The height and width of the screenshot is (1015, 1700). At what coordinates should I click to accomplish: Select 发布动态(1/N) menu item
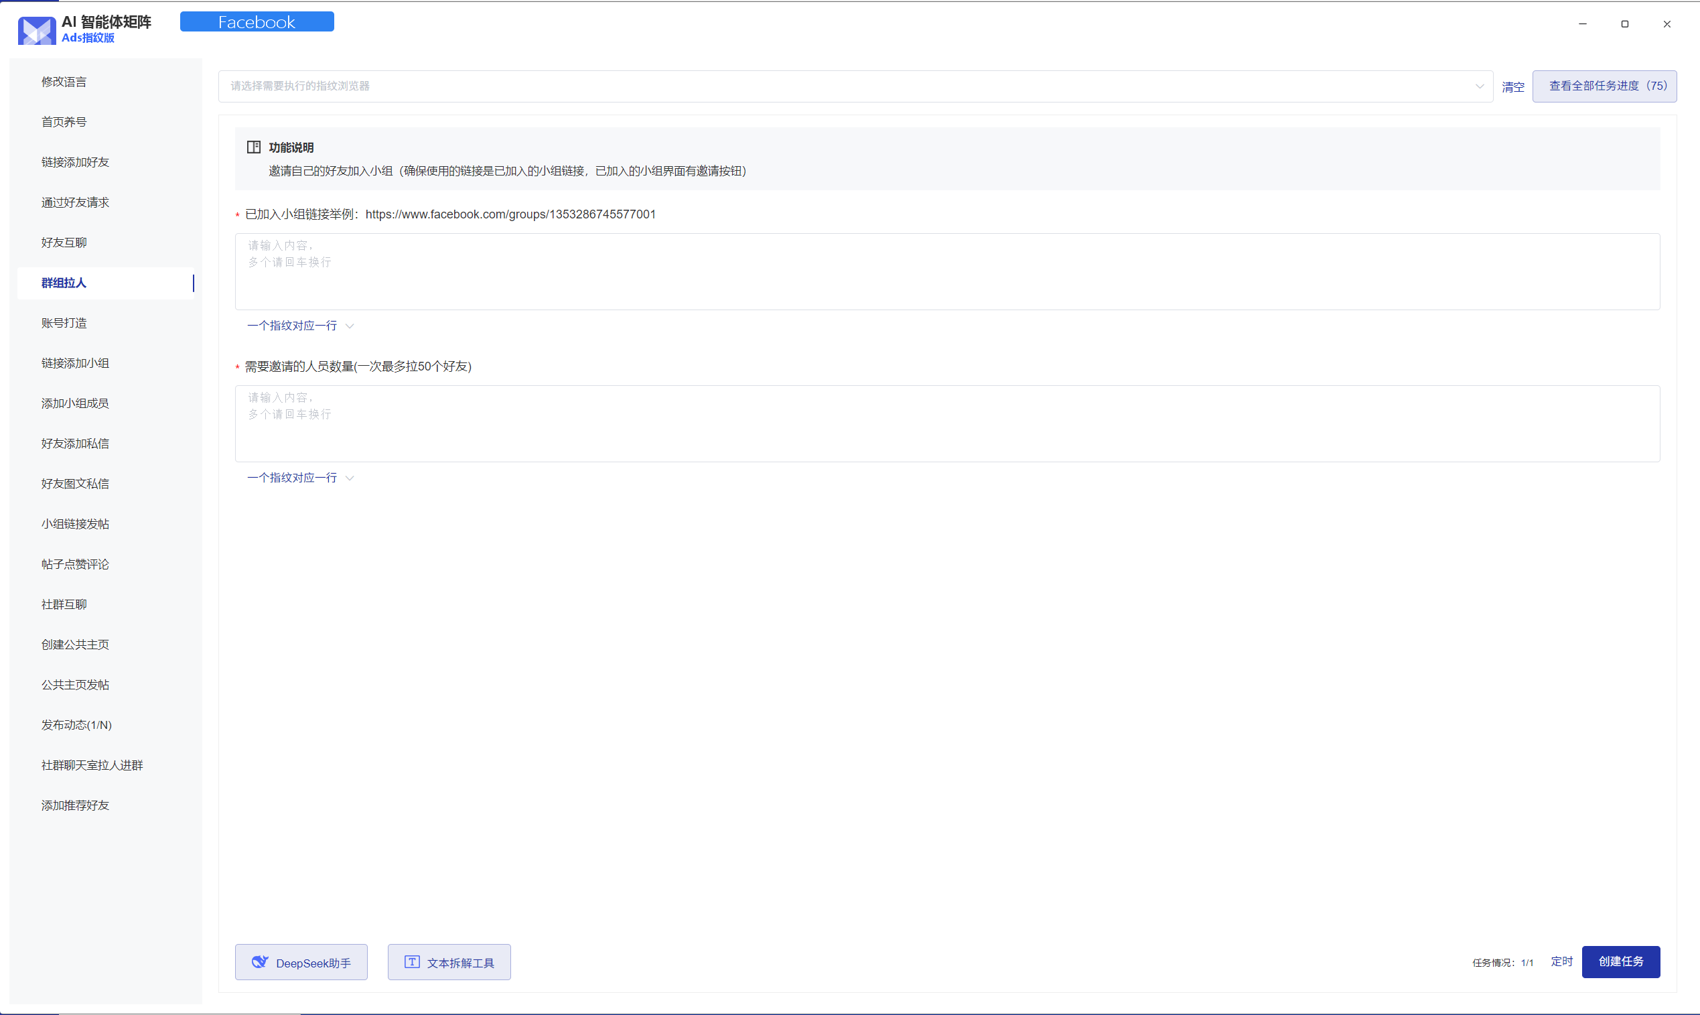[76, 725]
